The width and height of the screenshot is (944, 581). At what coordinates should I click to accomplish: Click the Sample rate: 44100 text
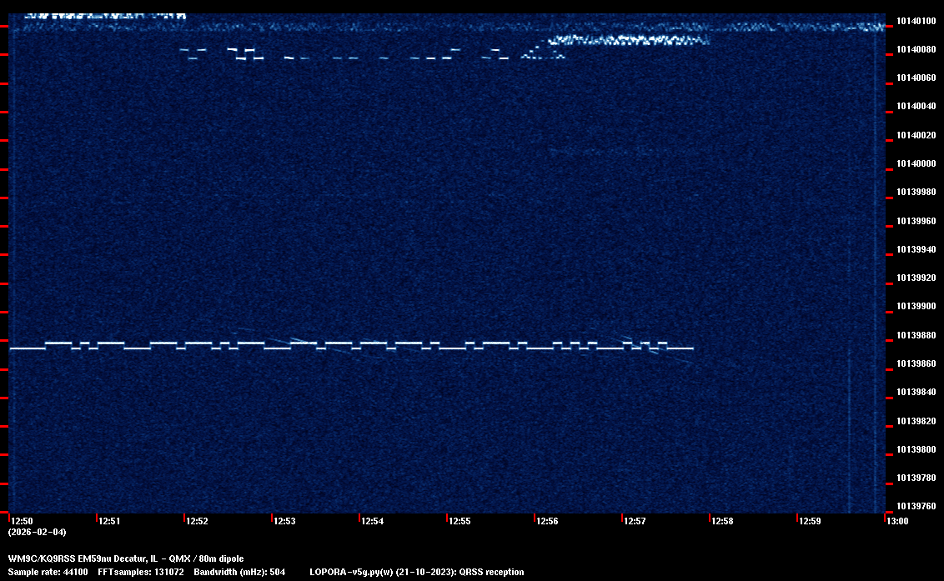coord(48,572)
